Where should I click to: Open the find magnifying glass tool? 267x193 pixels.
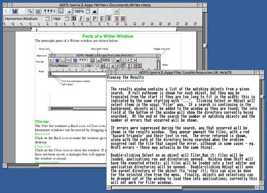pyautogui.click(x=30, y=11)
